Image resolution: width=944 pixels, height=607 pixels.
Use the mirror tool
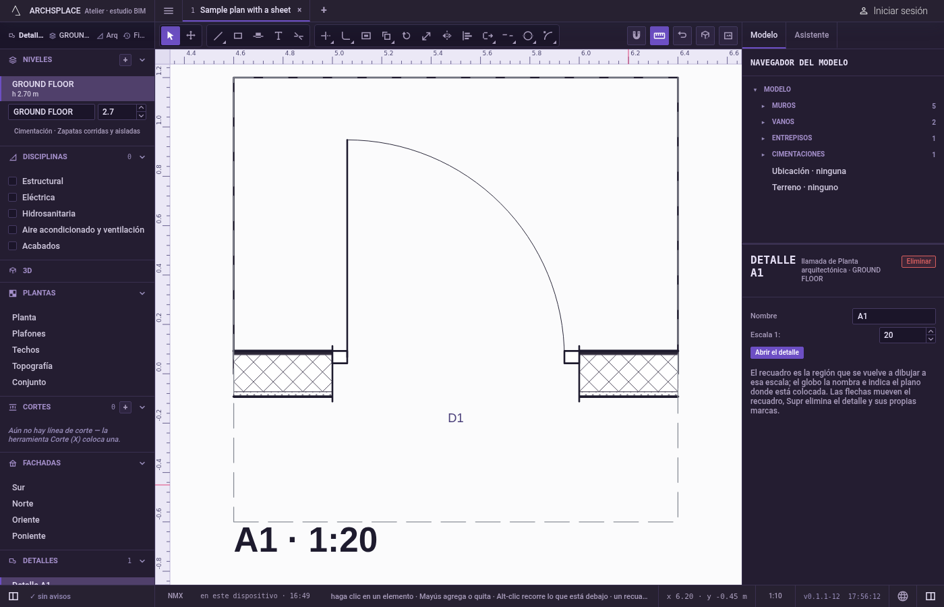pyautogui.click(x=447, y=36)
